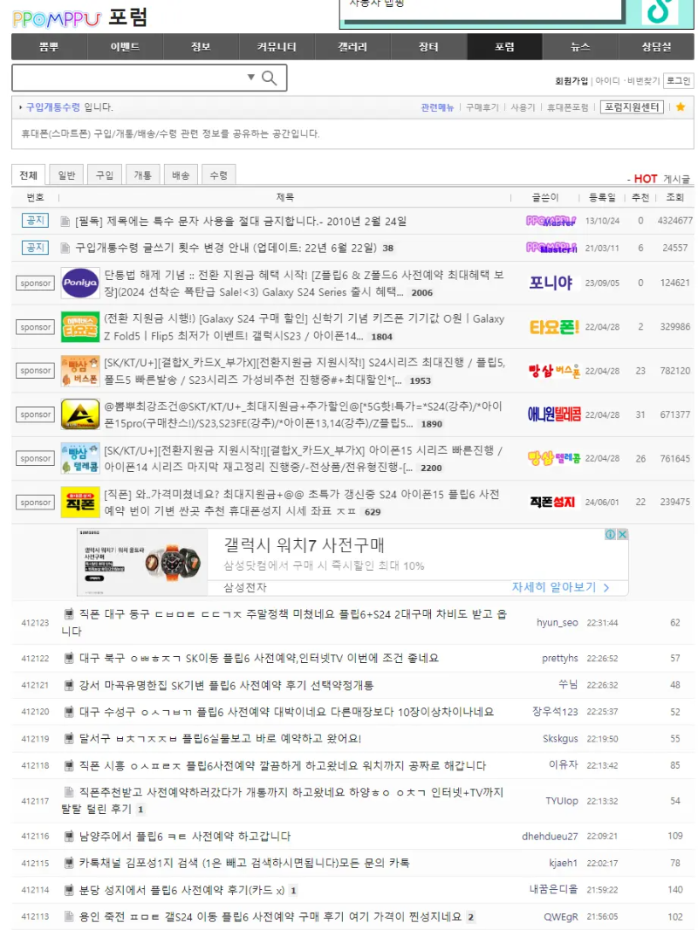Image resolution: width=698 pixels, height=930 pixels.
Task: Open the search category dropdown arrow
Action: point(250,78)
